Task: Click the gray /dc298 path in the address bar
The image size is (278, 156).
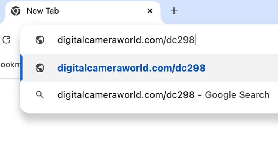Action: tap(179, 40)
